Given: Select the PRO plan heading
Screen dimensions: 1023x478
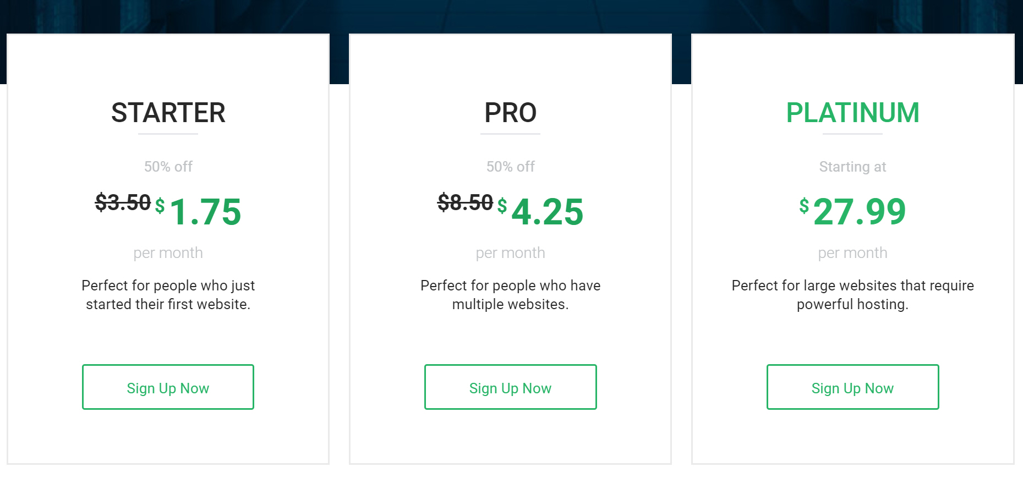Looking at the screenshot, I should click(510, 113).
